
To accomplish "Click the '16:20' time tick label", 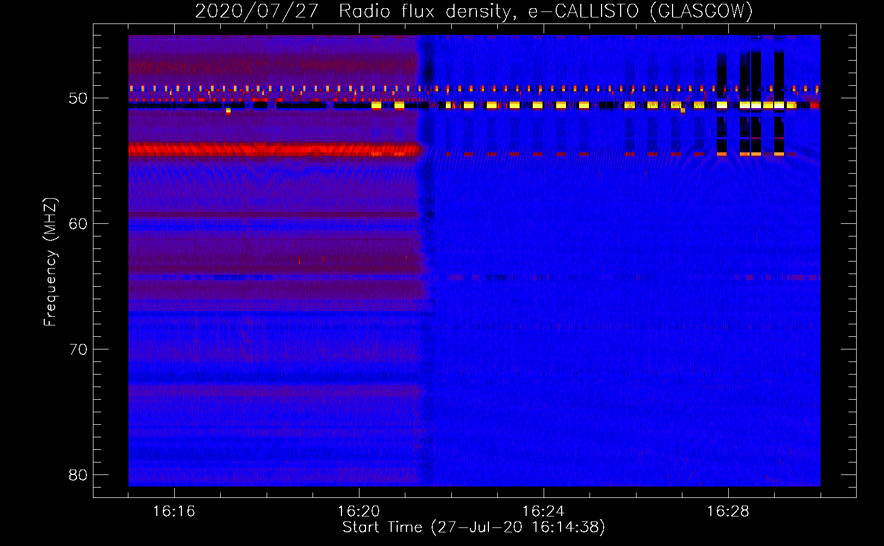I will [x=359, y=512].
